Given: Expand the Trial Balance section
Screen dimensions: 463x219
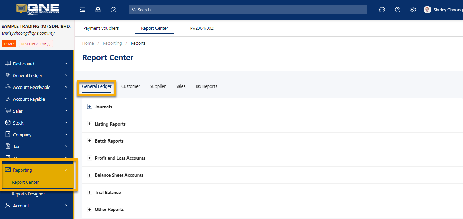Looking at the screenshot, I should coord(90,192).
